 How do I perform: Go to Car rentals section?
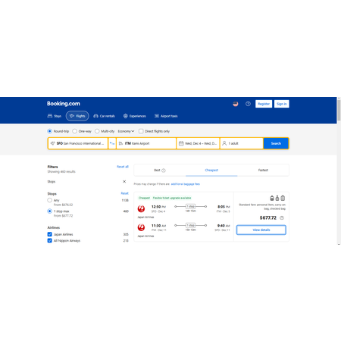pos(104,116)
